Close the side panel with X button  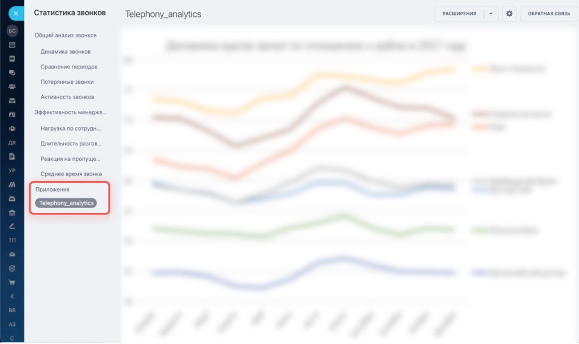coord(16,13)
